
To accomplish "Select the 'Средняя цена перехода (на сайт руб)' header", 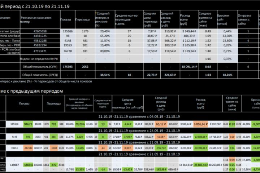I will point(127,104).
